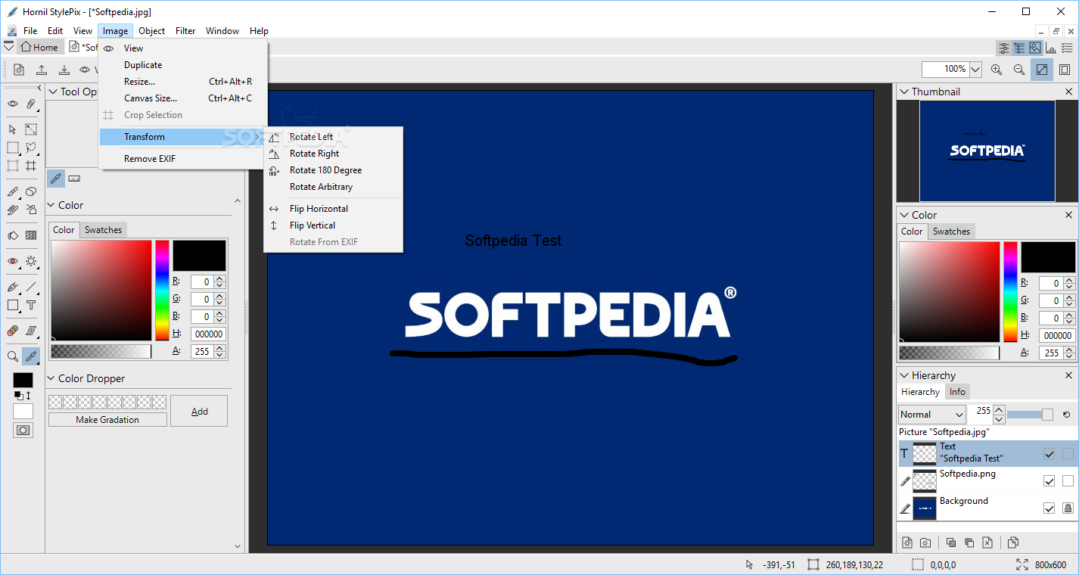Toggle visibility checkbox of Background layer
Viewport: 1079px width, 575px height.
tap(1049, 508)
